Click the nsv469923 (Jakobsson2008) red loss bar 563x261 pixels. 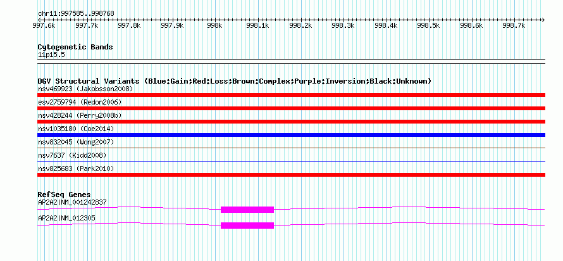coord(291,95)
